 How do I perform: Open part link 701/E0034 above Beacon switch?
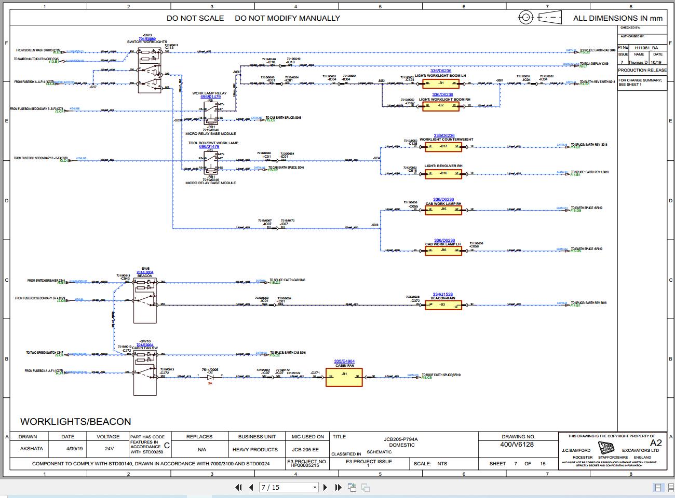point(145,272)
